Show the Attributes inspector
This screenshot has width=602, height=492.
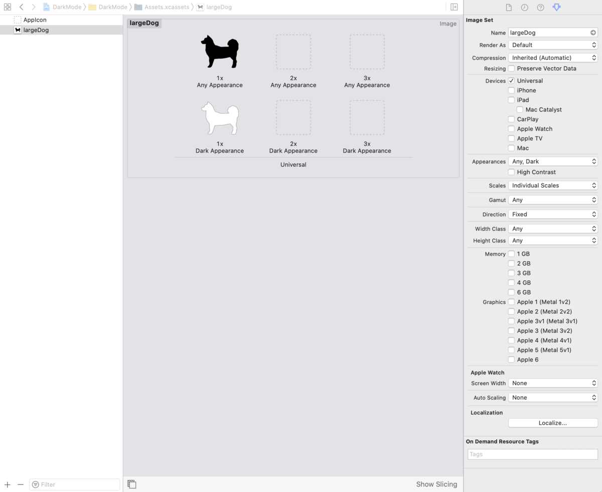[x=556, y=8]
